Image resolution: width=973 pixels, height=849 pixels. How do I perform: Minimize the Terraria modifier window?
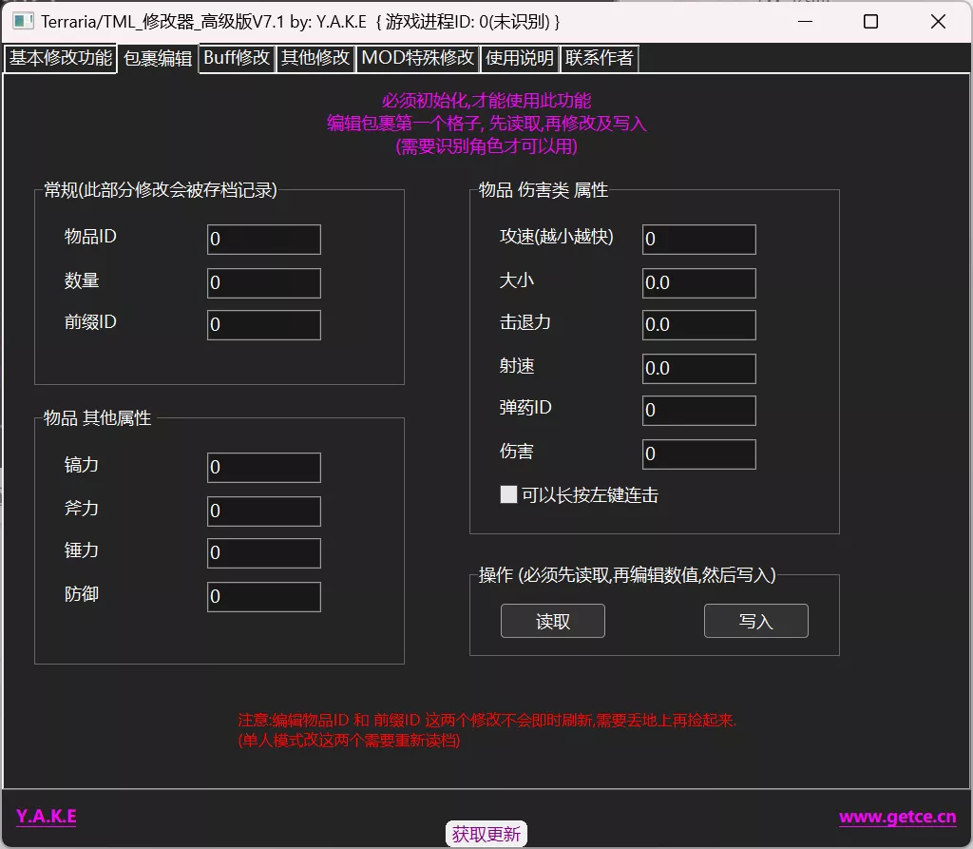(x=805, y=22)
